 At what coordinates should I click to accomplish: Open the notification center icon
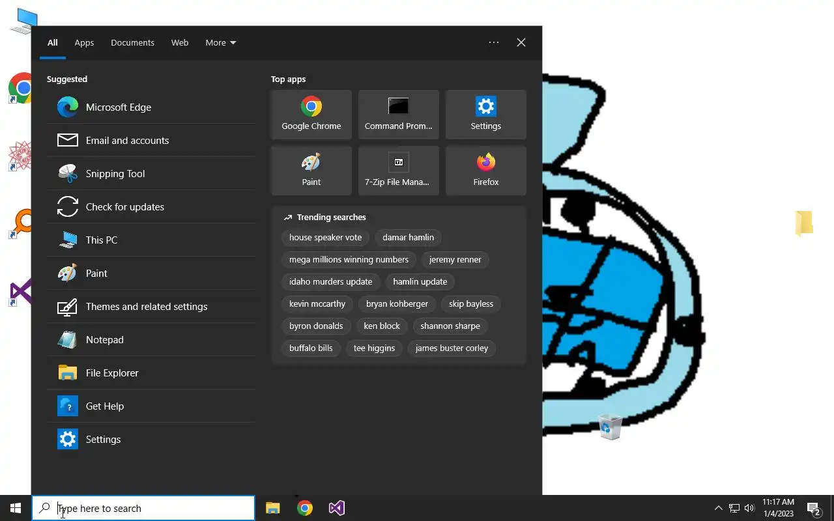(x=814, y=508)
